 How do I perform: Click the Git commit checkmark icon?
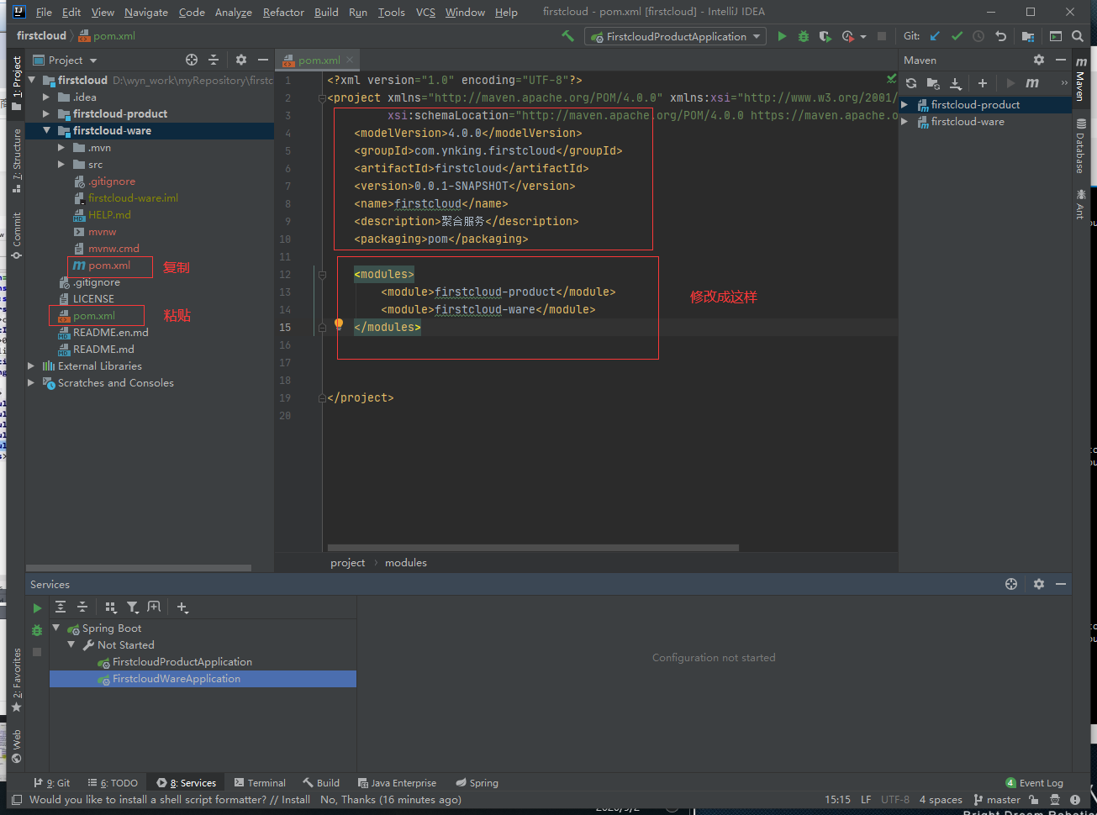click(957, 36)
